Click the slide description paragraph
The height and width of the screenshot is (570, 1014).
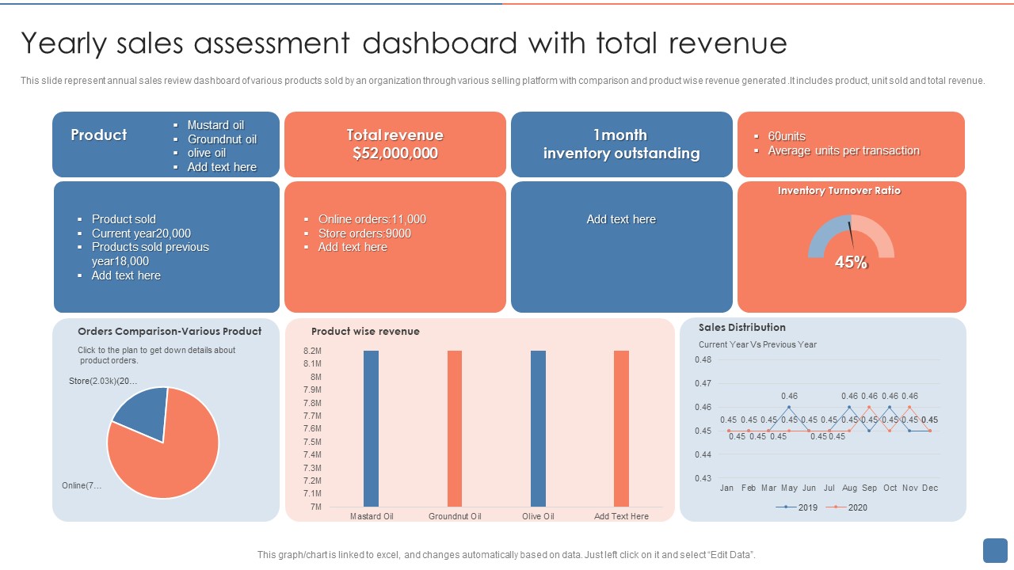[503, 80]
